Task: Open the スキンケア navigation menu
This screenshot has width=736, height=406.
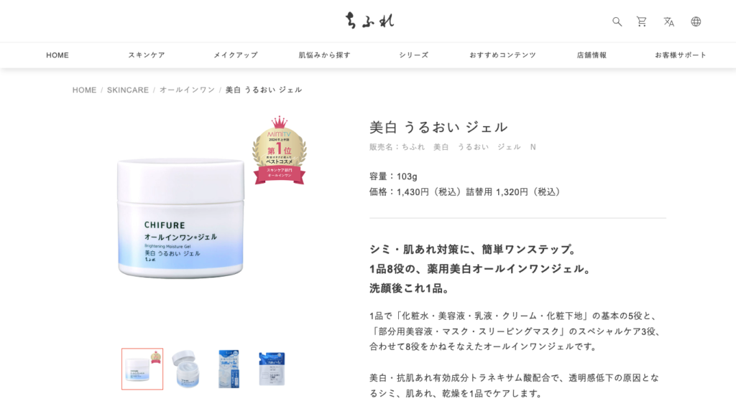Action: 147,55
